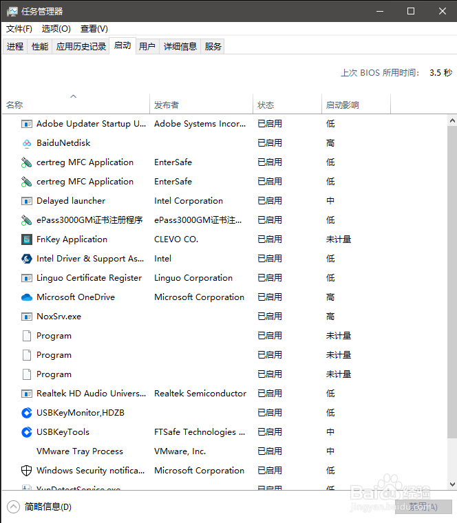Click 已启用 status of NoxSrv.exe
This screenshot has height=523, width=457.
270,317
